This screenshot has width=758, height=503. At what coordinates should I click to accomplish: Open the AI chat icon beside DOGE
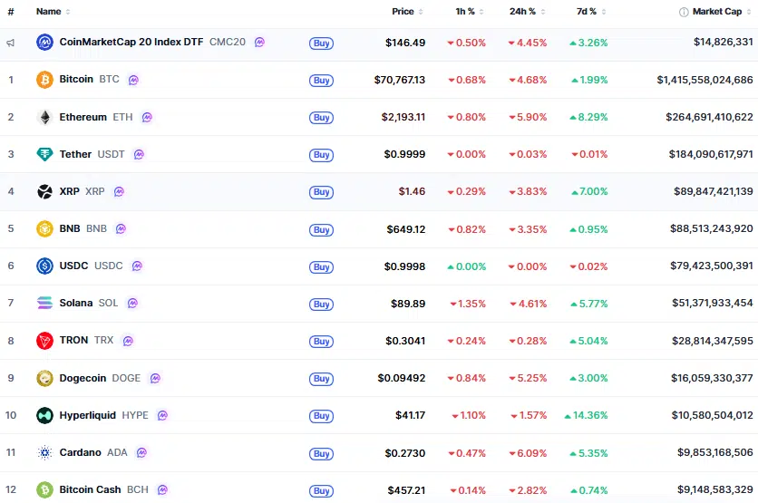coord(155,378)
